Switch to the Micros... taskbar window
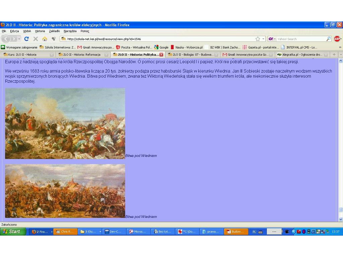The image size is (343, 257). click(138, 232)
